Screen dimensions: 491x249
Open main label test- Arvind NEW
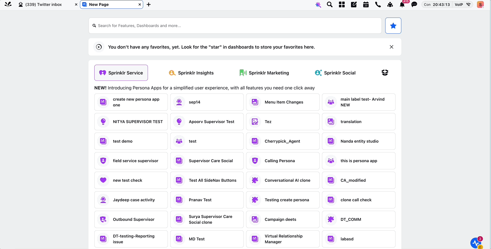click(358, 102)
